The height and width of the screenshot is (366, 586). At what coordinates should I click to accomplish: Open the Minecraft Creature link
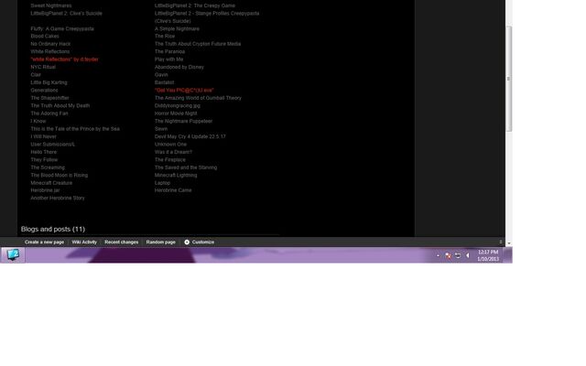coord(51,183)
